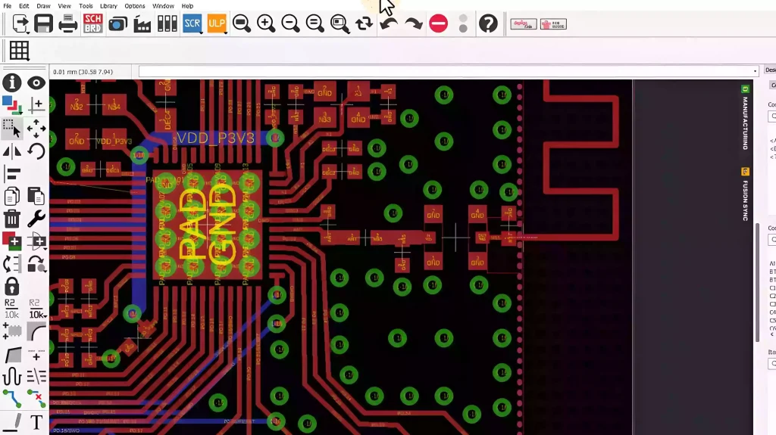
Task: Open the Tools menu
Action: point(86,6)
